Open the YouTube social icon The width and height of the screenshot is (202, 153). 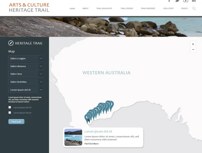tap(186, 1)
